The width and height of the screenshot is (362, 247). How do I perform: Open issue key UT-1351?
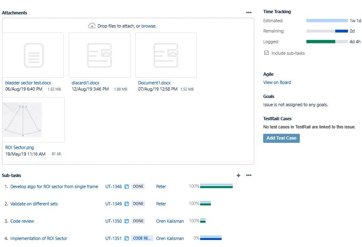(113, 238)
